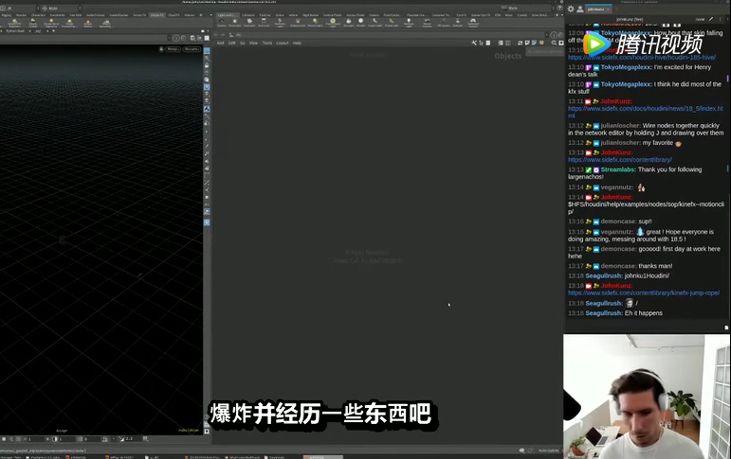Click the chat user list icon
The image size is (731, 459).
click(580, 9)
